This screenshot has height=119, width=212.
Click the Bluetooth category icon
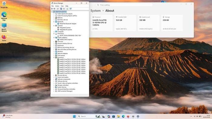coord(56,22)
